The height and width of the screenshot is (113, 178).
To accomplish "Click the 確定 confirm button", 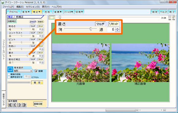I will [37, 83].
